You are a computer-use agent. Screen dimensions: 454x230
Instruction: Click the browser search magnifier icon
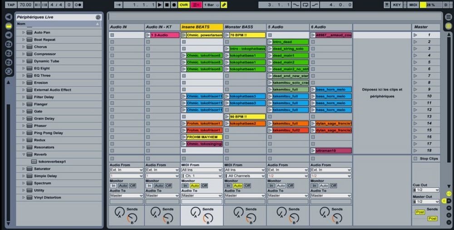pyautogui.click(x=98, y=17)
